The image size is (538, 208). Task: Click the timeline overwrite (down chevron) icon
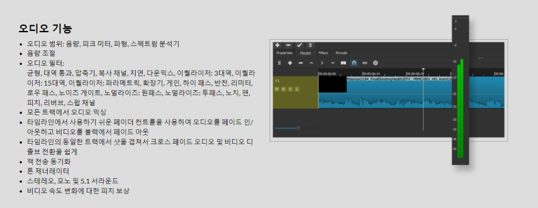pos(332,63)
